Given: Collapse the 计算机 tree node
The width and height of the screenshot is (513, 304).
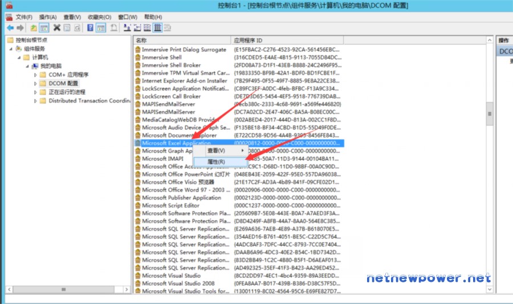Looking at the screenshot, I should click(19, 58).
